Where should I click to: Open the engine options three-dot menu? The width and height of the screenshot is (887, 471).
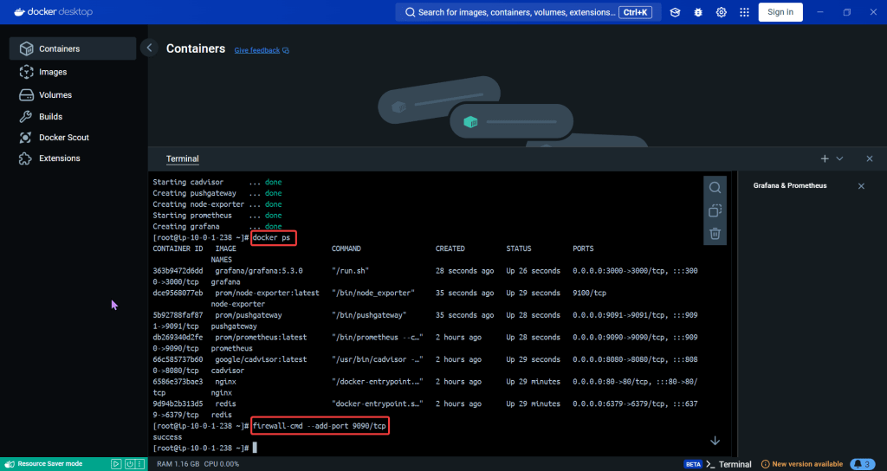140,464
